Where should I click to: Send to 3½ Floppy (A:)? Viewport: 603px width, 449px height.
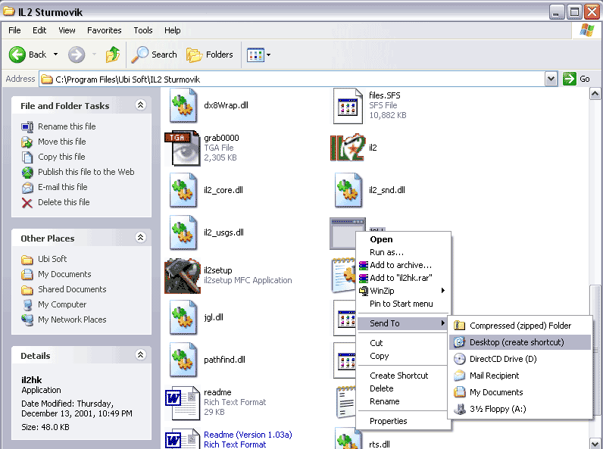coord(520,409)
